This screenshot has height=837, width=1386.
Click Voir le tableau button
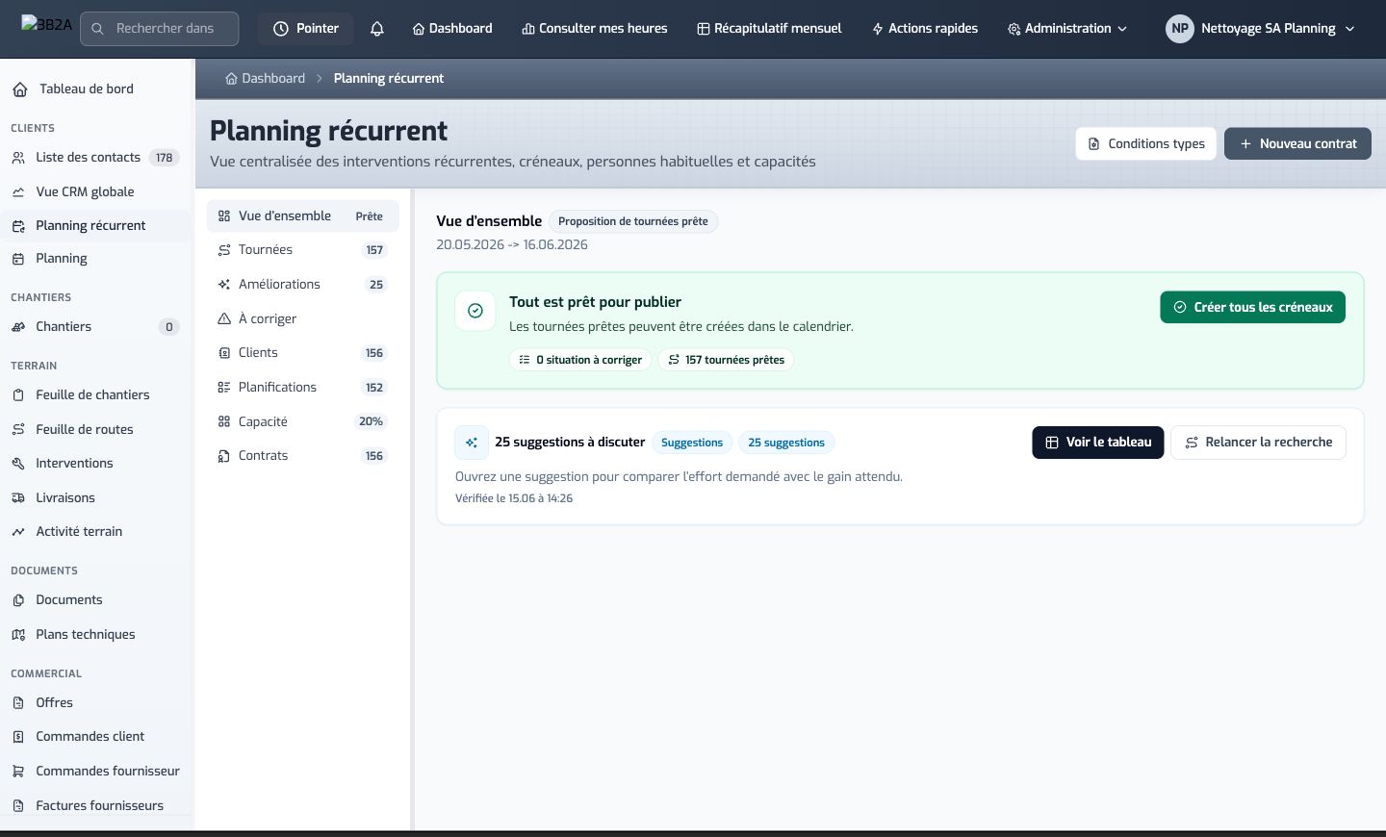[1098, 443]
